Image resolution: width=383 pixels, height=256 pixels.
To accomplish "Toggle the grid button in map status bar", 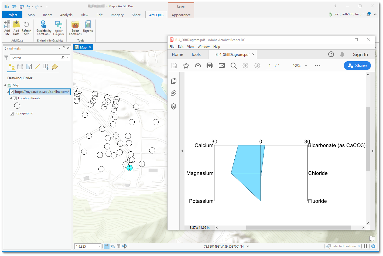I will pyautogui.click(x=118, y=246).
